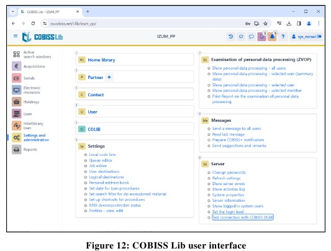This screenshot has height=251, width=331.
Task: Open help question mark icon
Action: [283, 37]
